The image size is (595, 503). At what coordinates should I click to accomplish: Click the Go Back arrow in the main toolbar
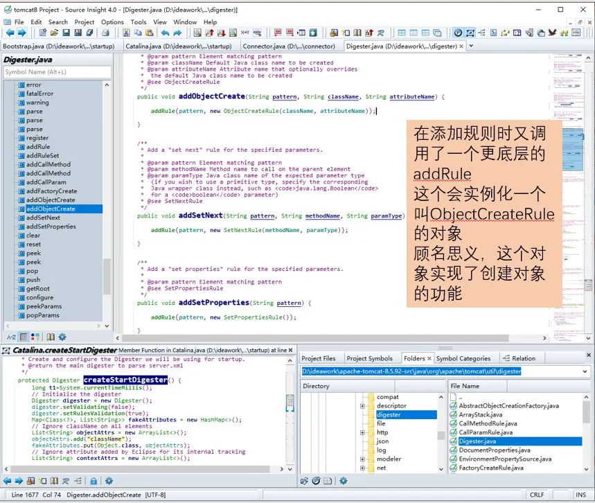coord(10,33)
